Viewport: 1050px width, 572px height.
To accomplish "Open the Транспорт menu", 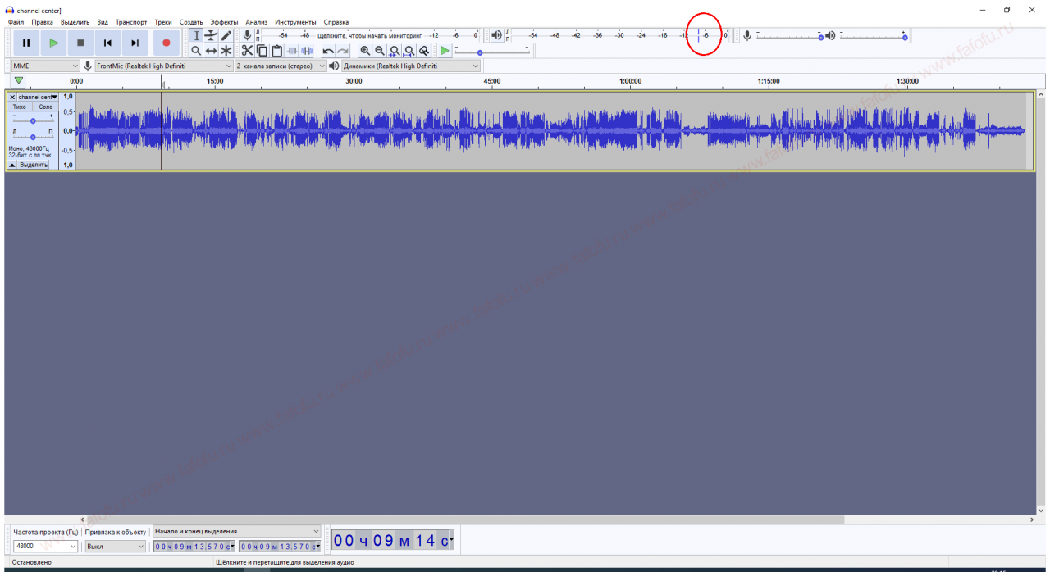I will 131,22.
